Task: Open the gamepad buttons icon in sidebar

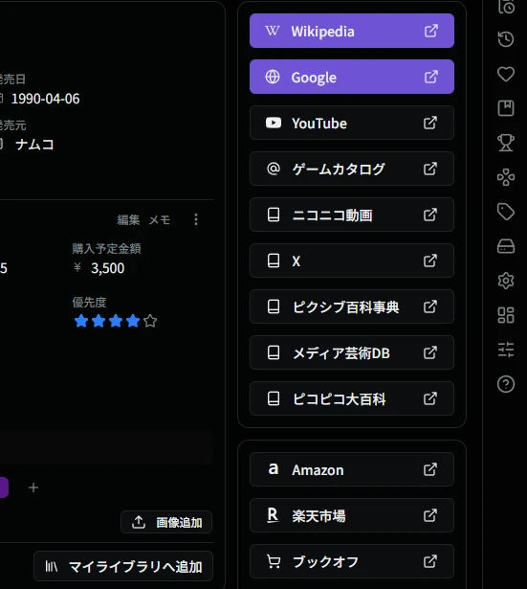Action: pos(506,177)
